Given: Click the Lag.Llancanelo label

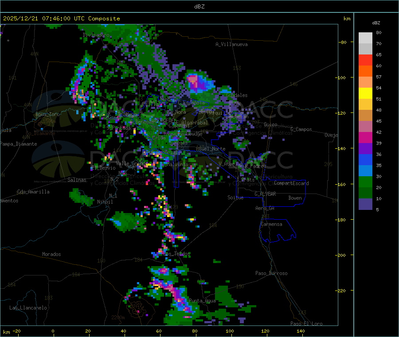Looking at the screenshot, I should (28, 308).
